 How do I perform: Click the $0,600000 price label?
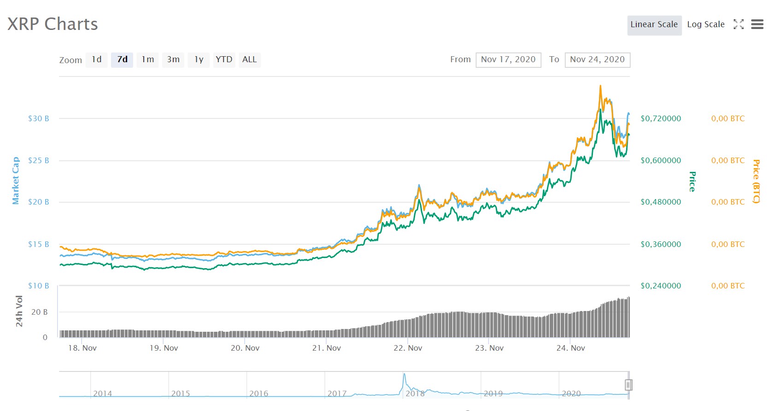[661, 160]
